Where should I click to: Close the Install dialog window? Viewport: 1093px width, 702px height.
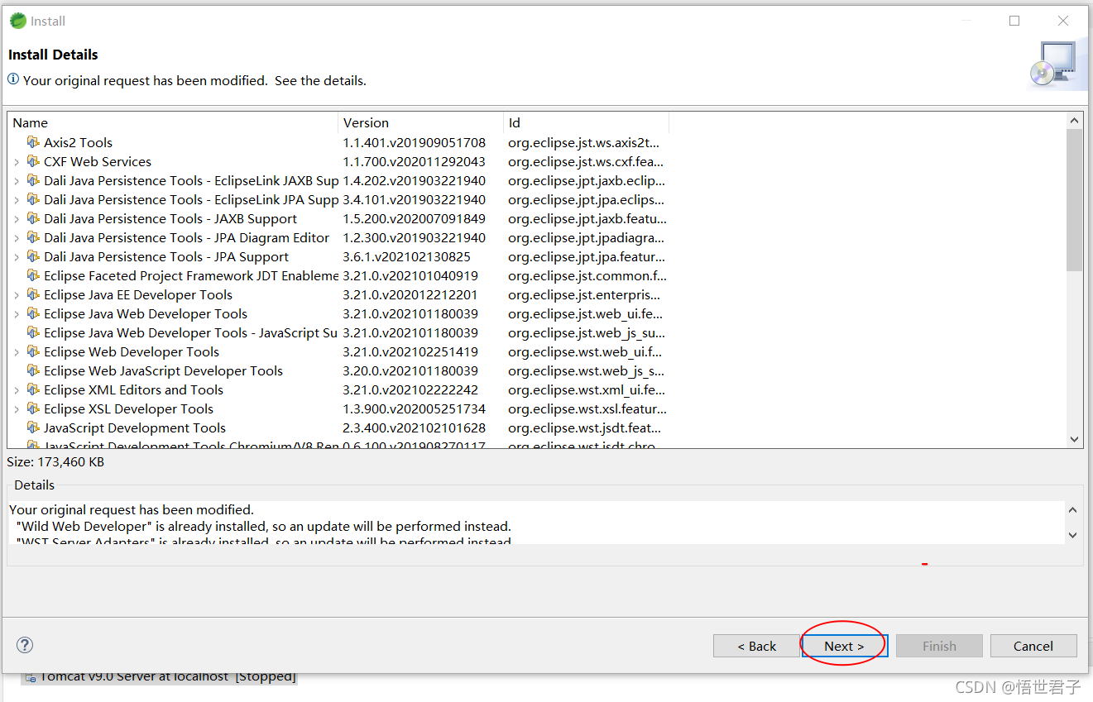coord(1063,21)
